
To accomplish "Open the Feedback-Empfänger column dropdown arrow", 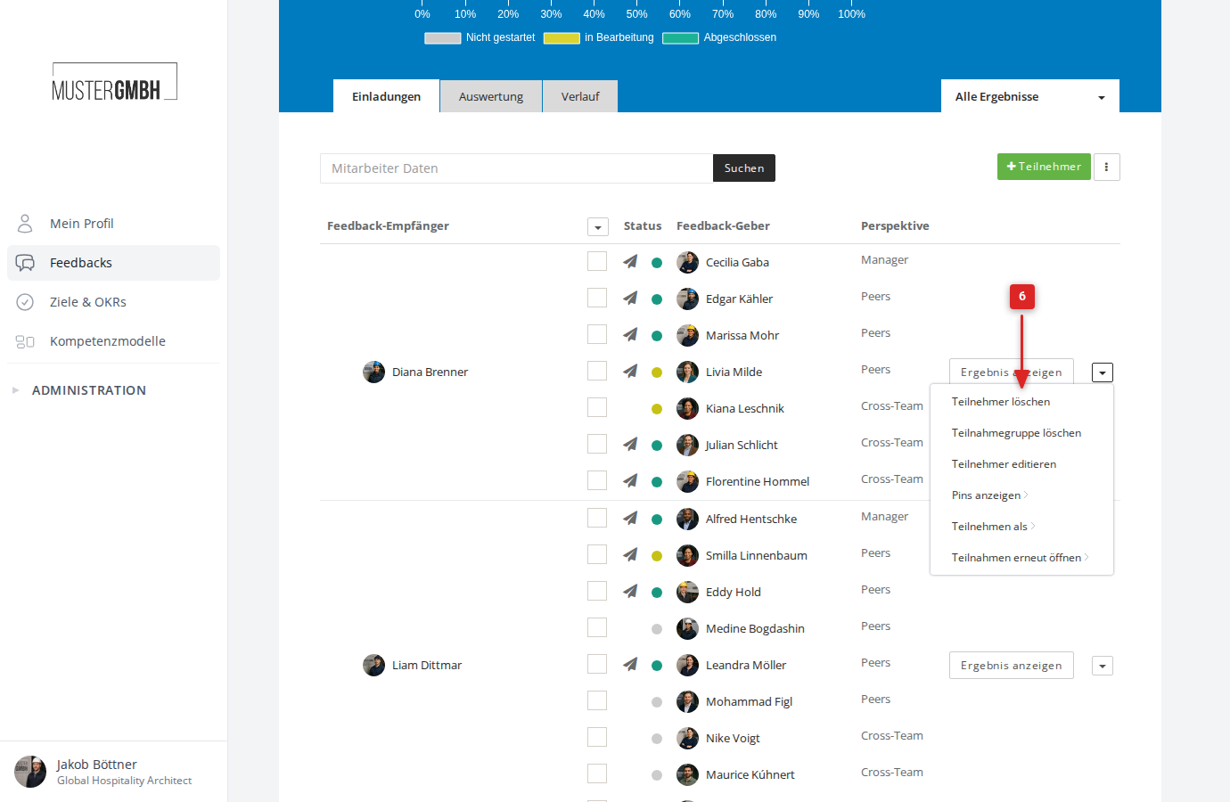I will pos(598,227).
